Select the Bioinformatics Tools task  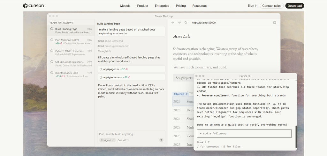click(71, 74)
